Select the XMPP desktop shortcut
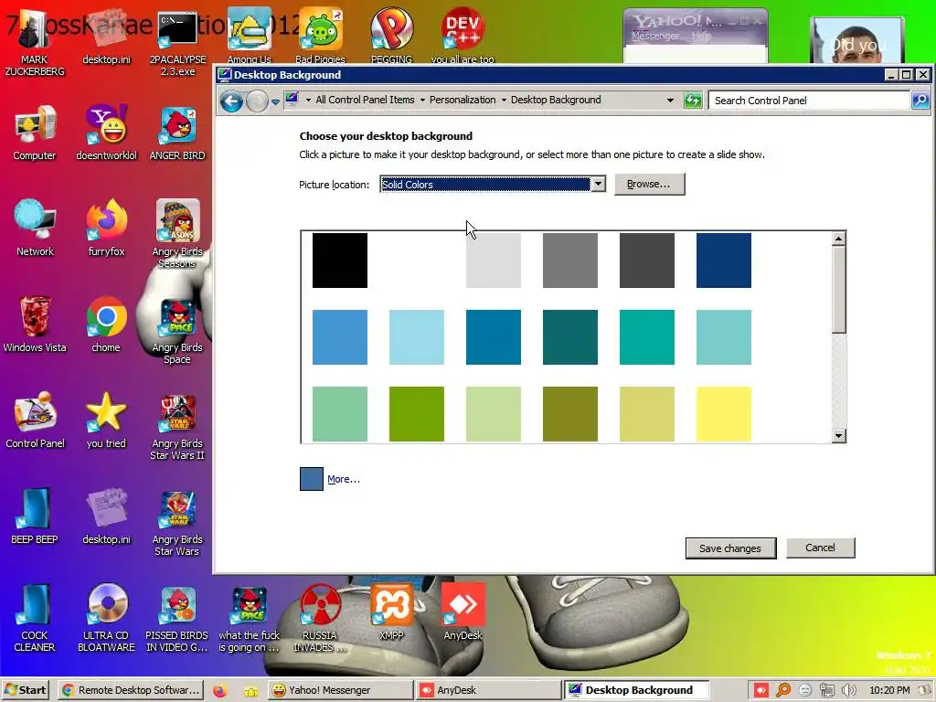This screenshot has width=936, height=702. [391, 612]
